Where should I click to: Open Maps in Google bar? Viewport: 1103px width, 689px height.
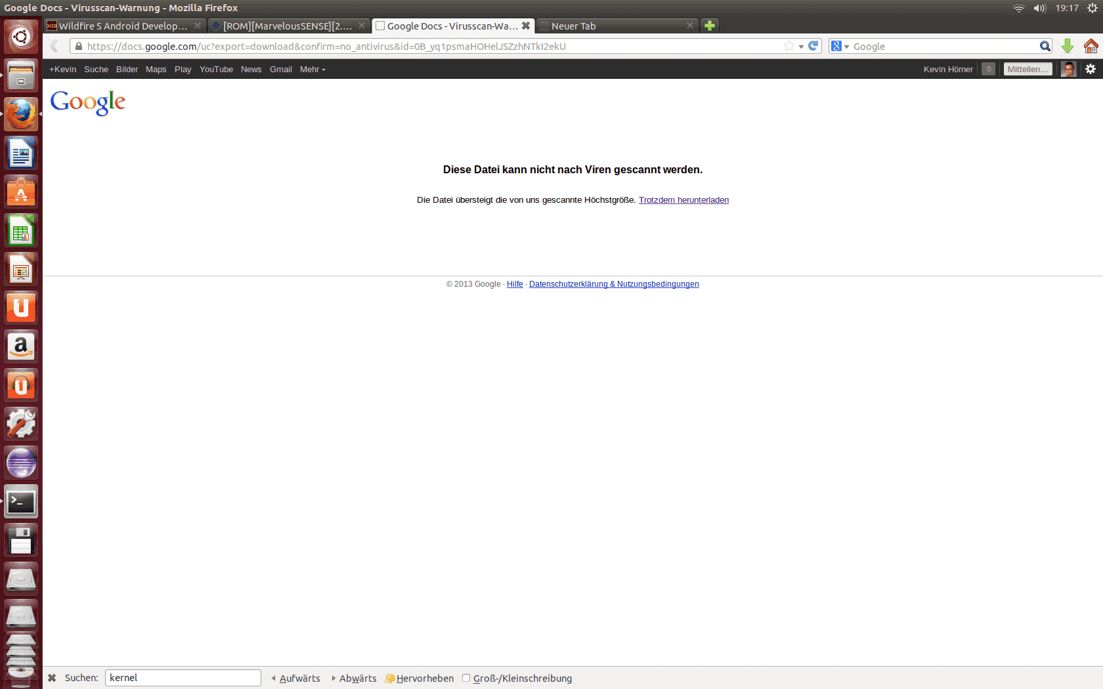click(156, 69)
